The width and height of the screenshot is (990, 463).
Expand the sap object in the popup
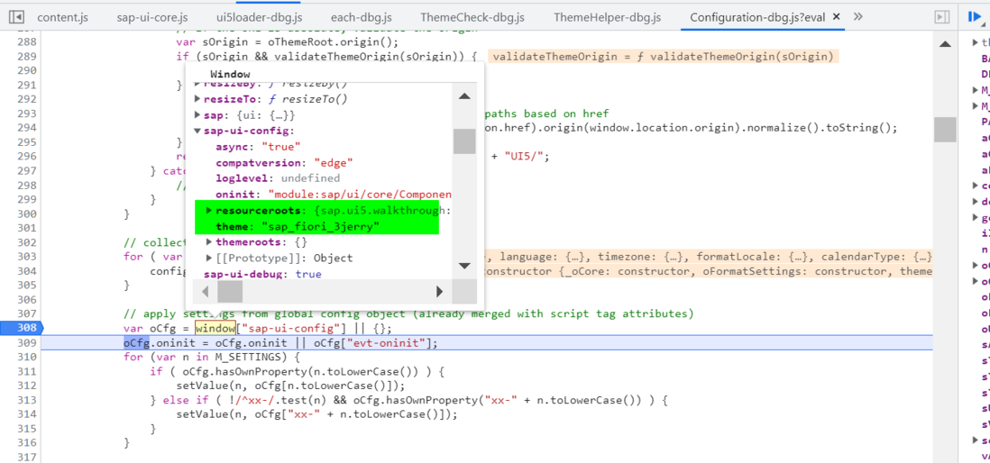pos(197,115)
